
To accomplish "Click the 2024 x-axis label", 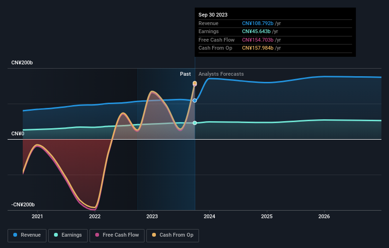I will [209, 216].
